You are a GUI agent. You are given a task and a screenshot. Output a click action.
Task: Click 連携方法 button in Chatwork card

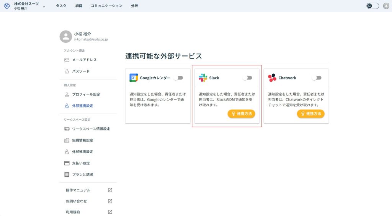pyautogui.click(x=311, y=114)
